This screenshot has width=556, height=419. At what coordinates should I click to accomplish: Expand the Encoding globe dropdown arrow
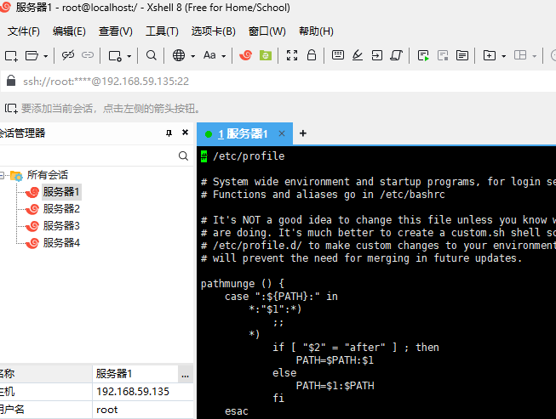[x=193, y=56]
